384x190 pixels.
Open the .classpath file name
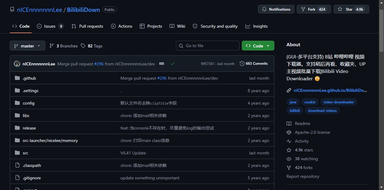pyautogui.click(x=32, y=165)
